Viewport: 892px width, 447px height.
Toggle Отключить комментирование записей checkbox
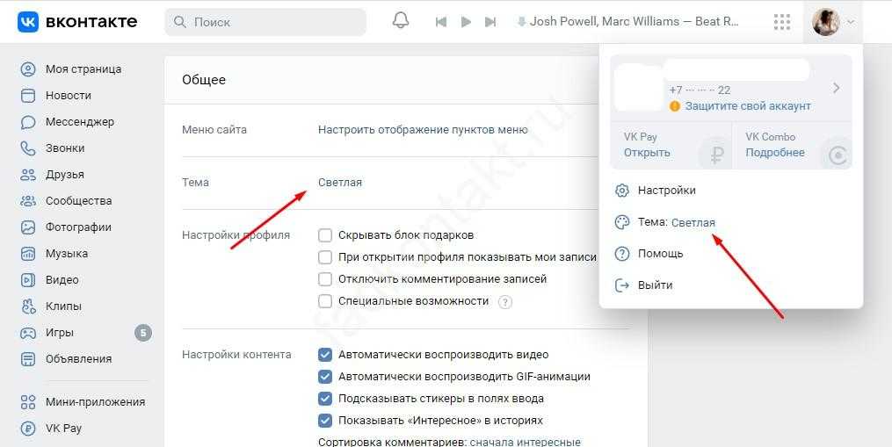click(x=325, y=279)
